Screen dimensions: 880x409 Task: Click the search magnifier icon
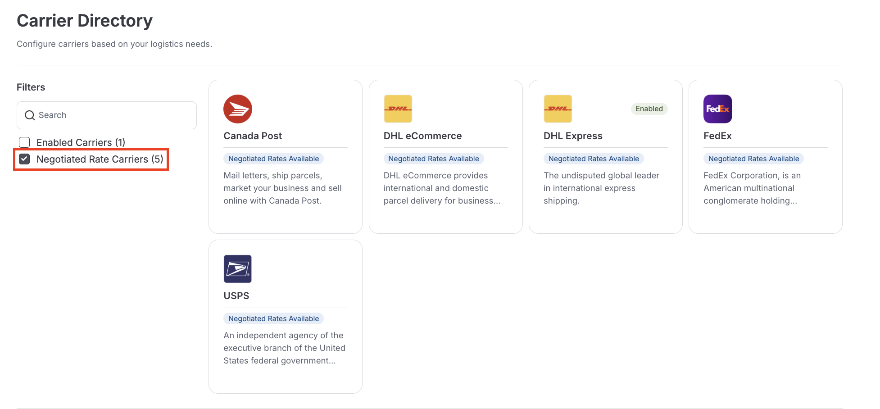30,115
